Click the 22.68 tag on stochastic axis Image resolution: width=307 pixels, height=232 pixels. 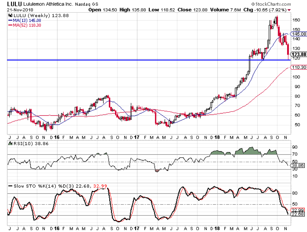coord(298,214)
